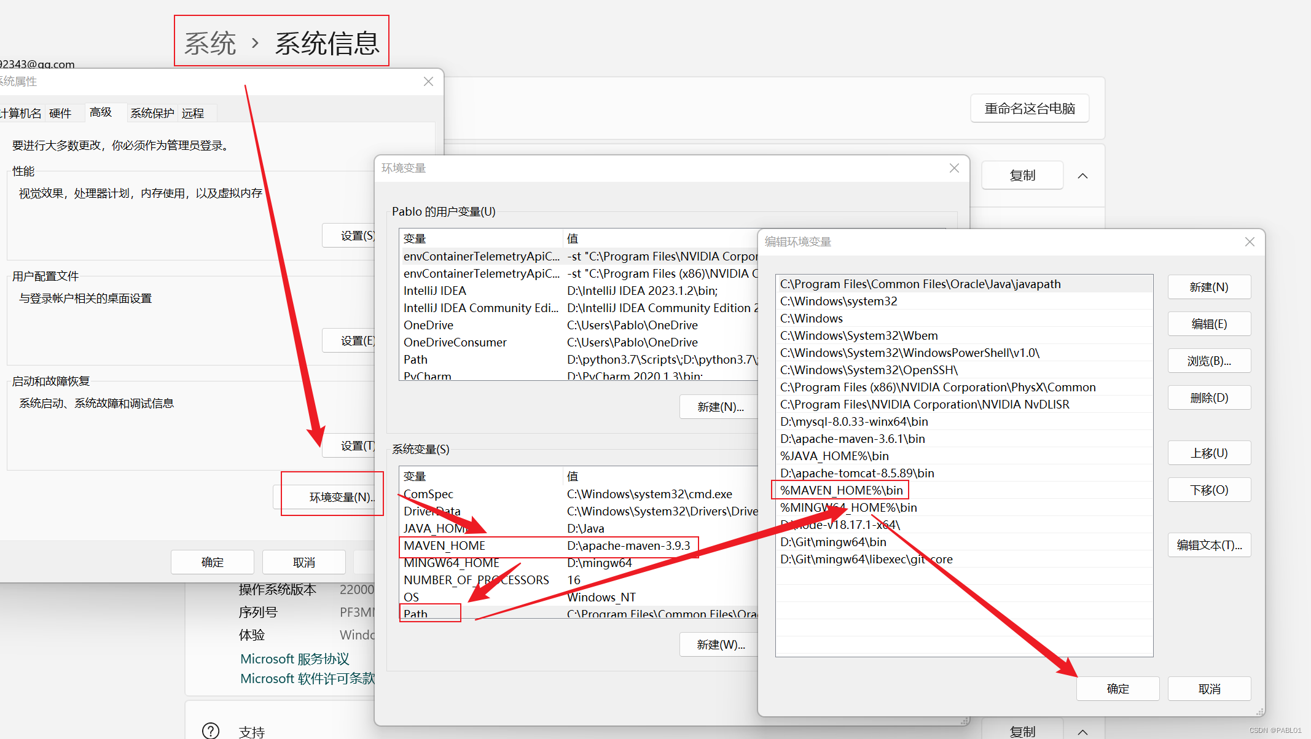Select %MINGW64_HOME%\bin path entry

(x=964, y=507)
